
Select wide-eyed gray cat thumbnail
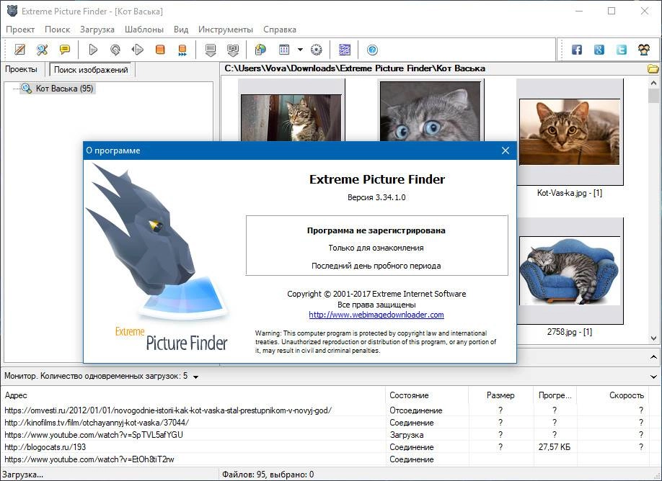[431, 111]
